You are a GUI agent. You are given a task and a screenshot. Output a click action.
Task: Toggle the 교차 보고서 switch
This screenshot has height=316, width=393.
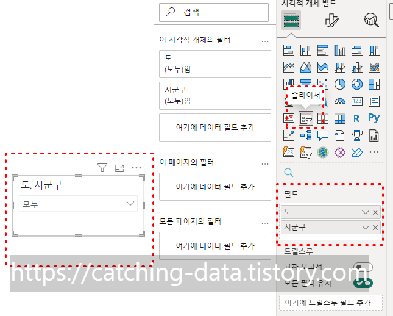[x=363, y=267]
